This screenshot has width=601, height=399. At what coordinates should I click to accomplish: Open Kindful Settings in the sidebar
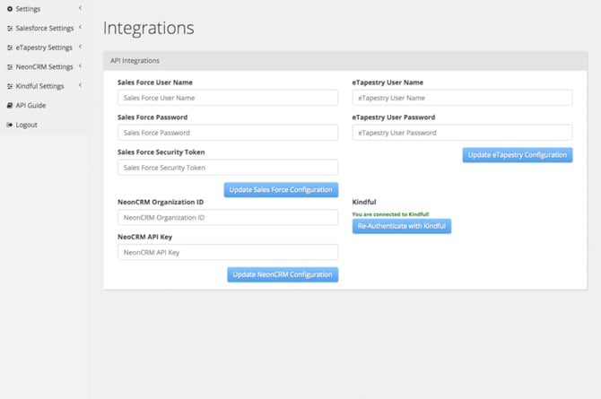pos(44,86)
